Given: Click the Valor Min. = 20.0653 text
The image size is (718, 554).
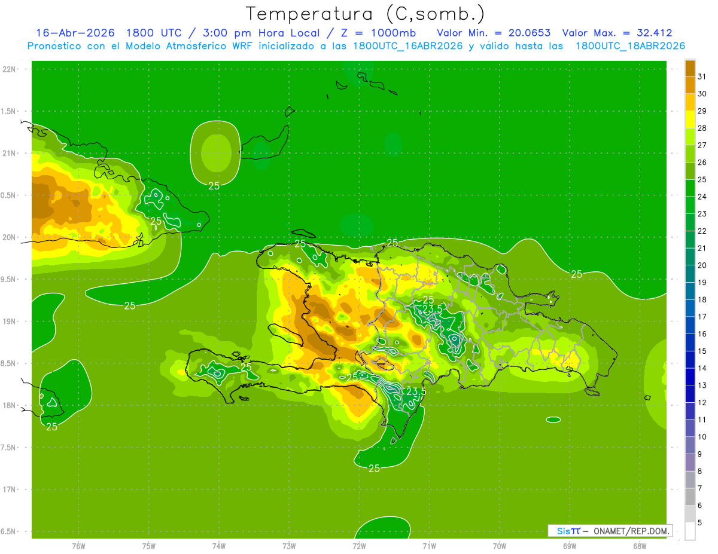Looking at the screenshot, I should (494, 33).
